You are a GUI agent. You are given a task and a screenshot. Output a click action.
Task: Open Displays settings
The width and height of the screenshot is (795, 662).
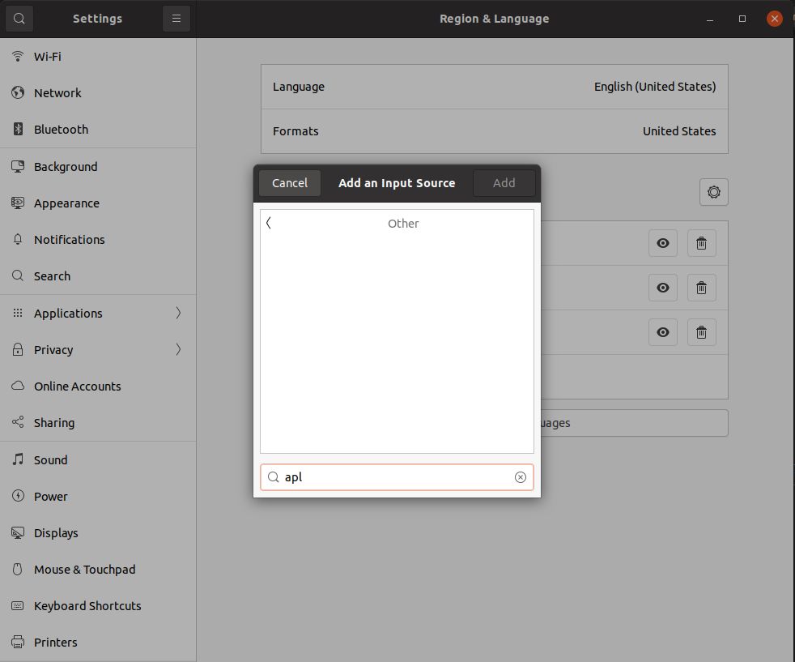(98, 533)
